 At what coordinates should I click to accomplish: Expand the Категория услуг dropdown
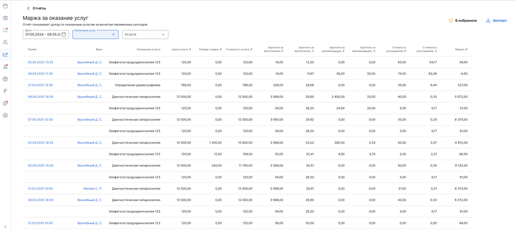[x=95, y=35]
